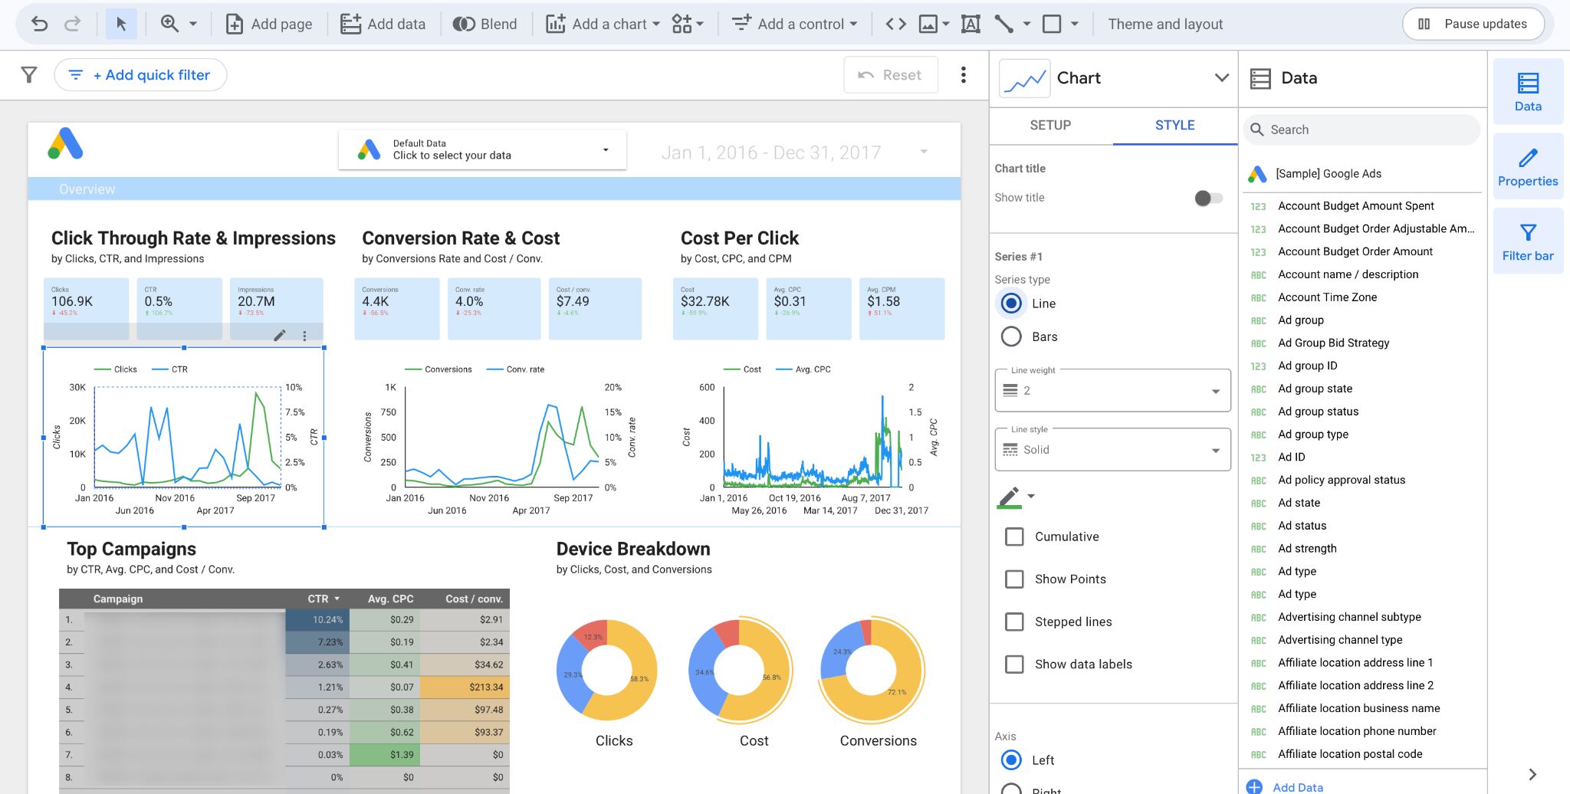Click the Add data icon
Viewport: 1570px width, 794px height.
[351, 24]
